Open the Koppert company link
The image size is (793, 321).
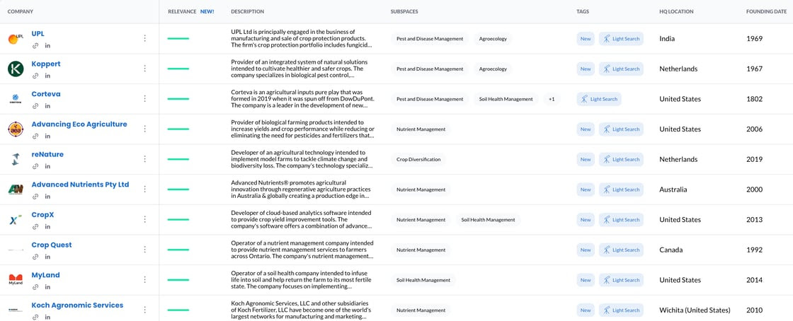point(46,64)
